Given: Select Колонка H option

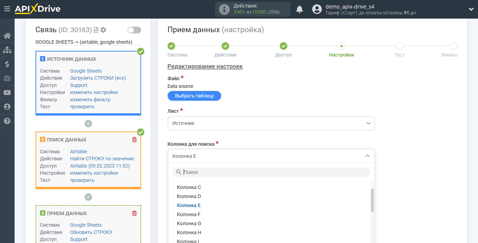Looking at the screenshot, I should 189,232.
